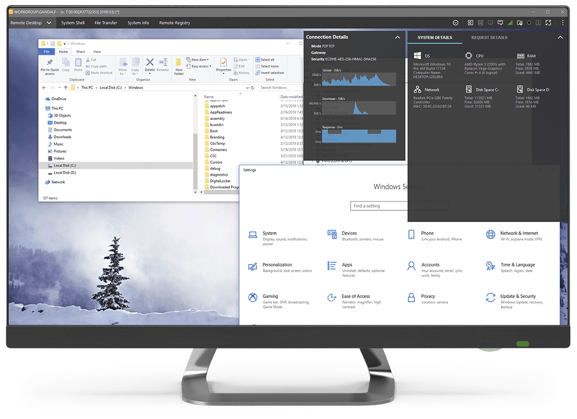
Task: Open Privacy category in Windows Settings
Action: pyautogui.click(x=427, y=298)
